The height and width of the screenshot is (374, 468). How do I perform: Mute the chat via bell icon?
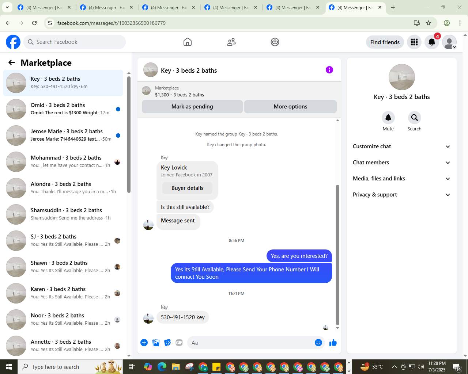coord(388,118)
